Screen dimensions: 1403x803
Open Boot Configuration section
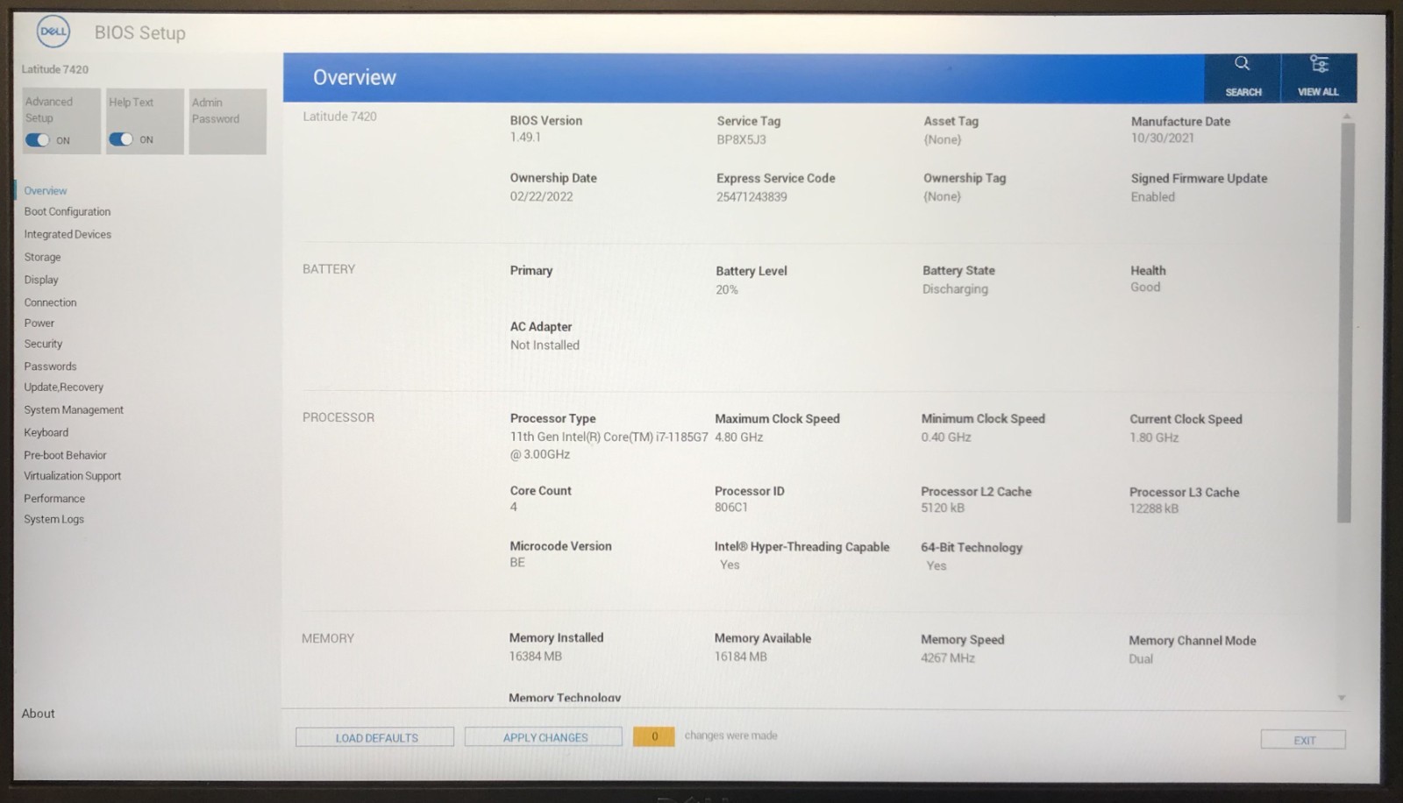[x=68, y=211]
